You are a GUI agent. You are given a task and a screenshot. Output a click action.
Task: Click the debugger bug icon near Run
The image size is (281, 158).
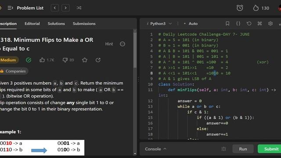tap(223, 149)
